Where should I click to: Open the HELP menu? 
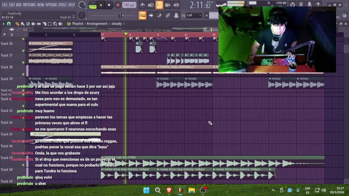pos(72,5)
